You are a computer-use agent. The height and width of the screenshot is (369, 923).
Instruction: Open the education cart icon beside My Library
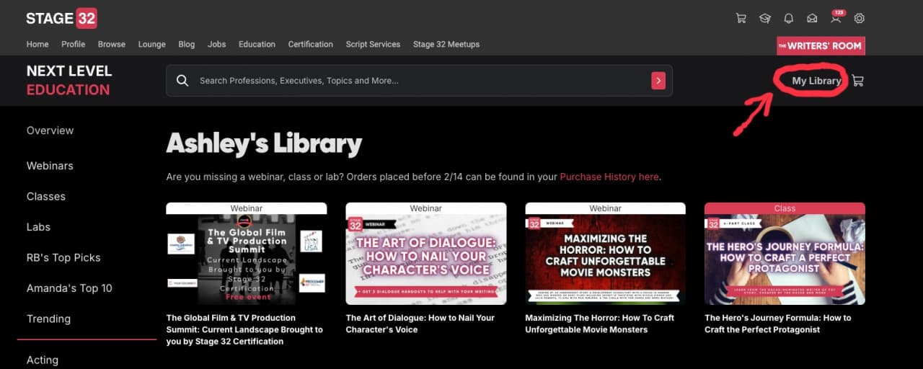857,81
